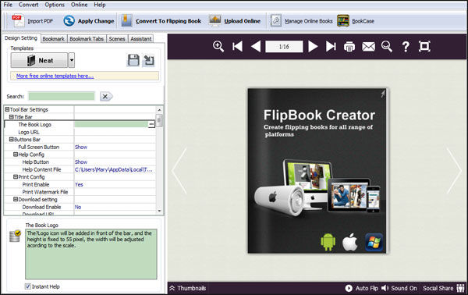
Task: Click the FlipBook Creator book cover
Action: tap(317, 171)
